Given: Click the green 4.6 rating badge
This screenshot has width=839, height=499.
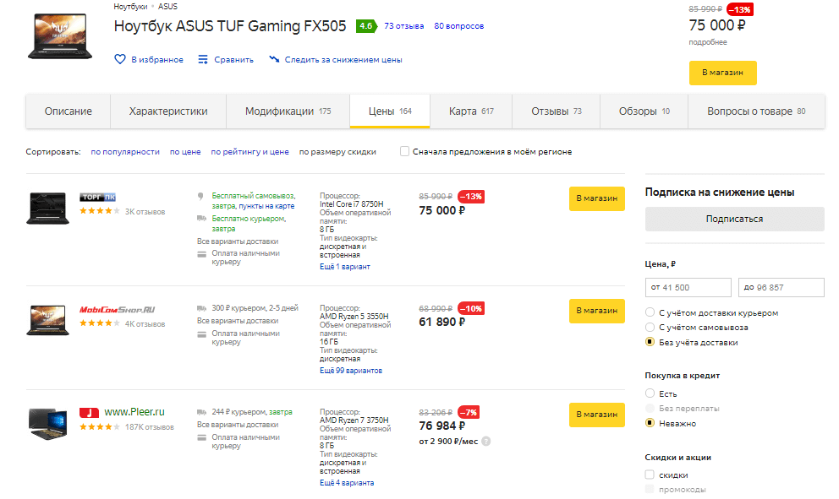Looking at the screenshot, I should (x=365, y=26).
